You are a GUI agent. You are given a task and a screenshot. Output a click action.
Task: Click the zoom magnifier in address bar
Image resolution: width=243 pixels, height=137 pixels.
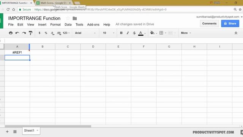point(235,10)
